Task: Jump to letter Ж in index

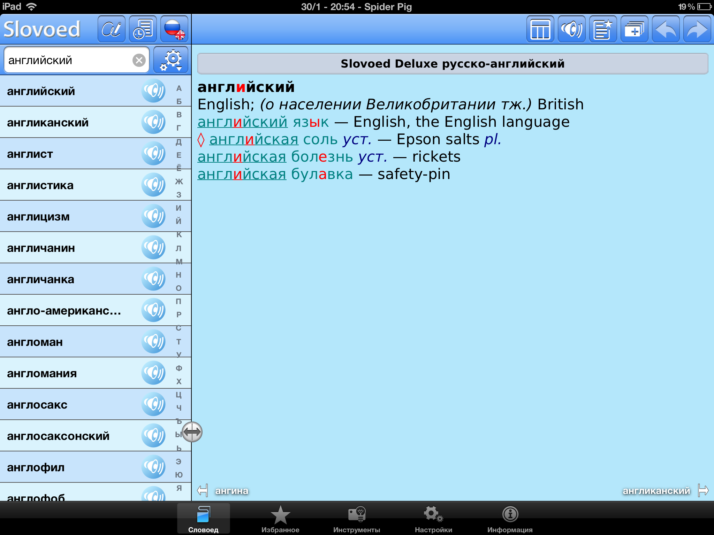Action: [x=179, y=181]
